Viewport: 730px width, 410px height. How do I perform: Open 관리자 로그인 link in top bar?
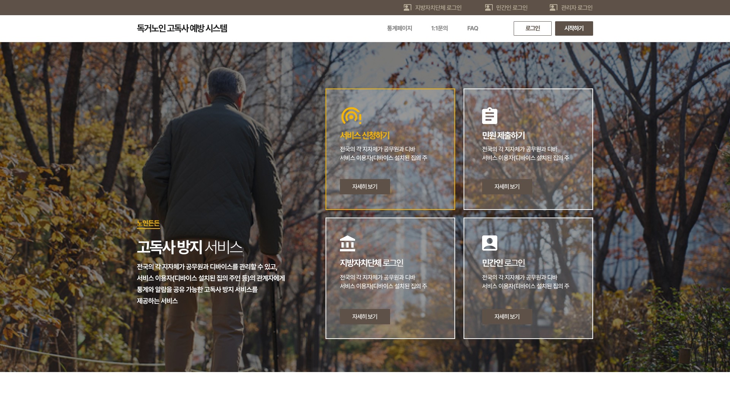coord(577,8)
